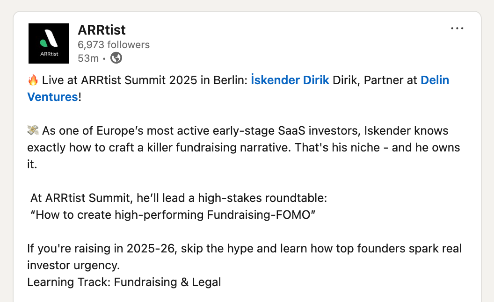494x302 pixels.
Task: Click 'Partner at' text before Delin
Action: [391, 80]
